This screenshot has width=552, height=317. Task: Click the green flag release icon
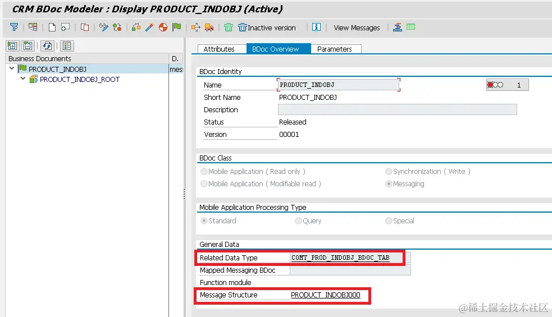177,27
